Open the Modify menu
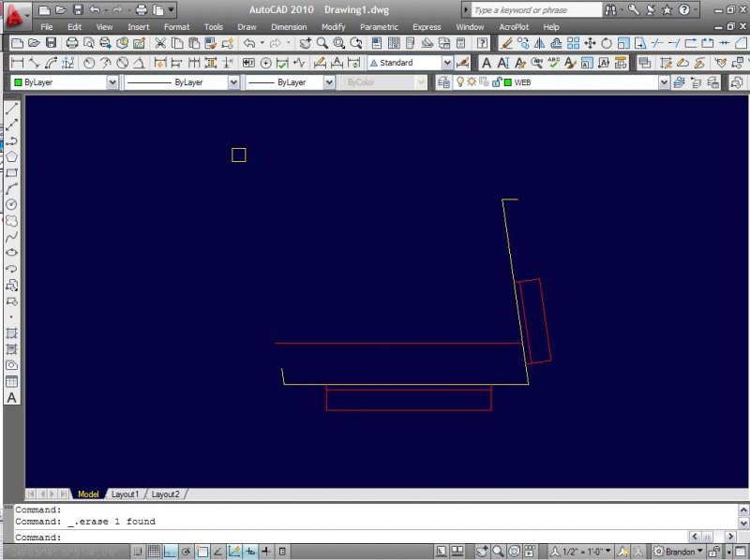The image size is (750, 560). click(334, 27)
